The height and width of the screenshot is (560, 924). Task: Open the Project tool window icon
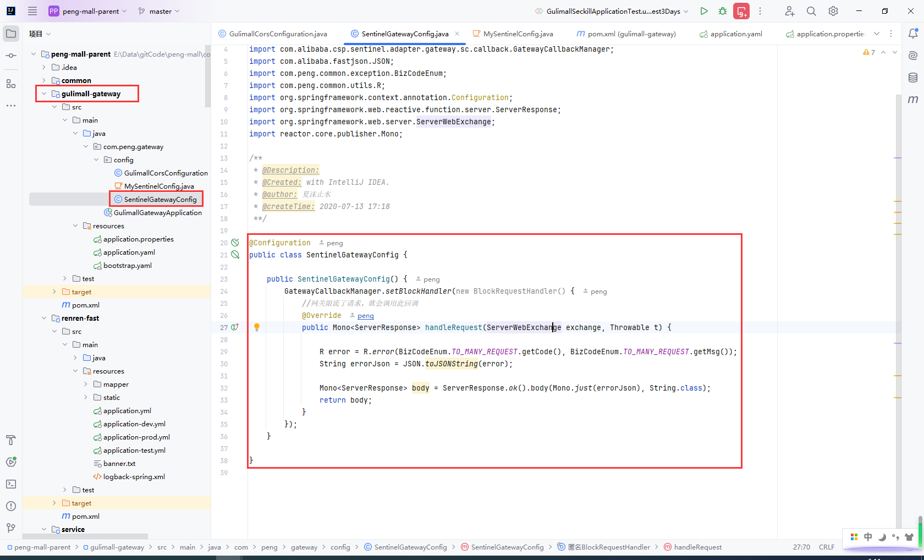coord(11,34)
